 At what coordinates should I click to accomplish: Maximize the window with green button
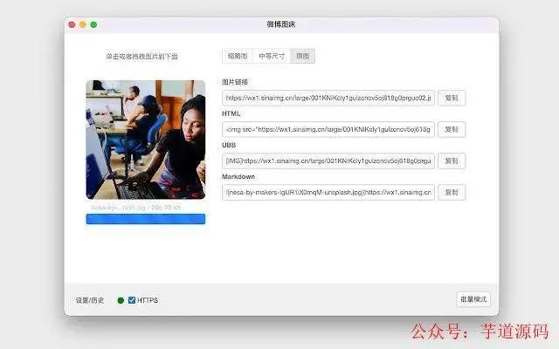pyautogui.click(x=93, y=24)
